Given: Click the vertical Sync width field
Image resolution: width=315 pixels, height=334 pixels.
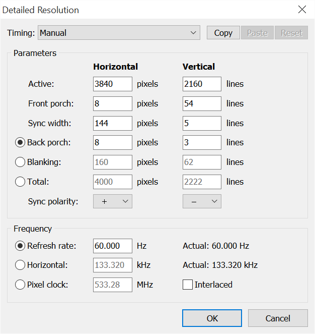Looking at the screenshot, I should coord(202,123).
